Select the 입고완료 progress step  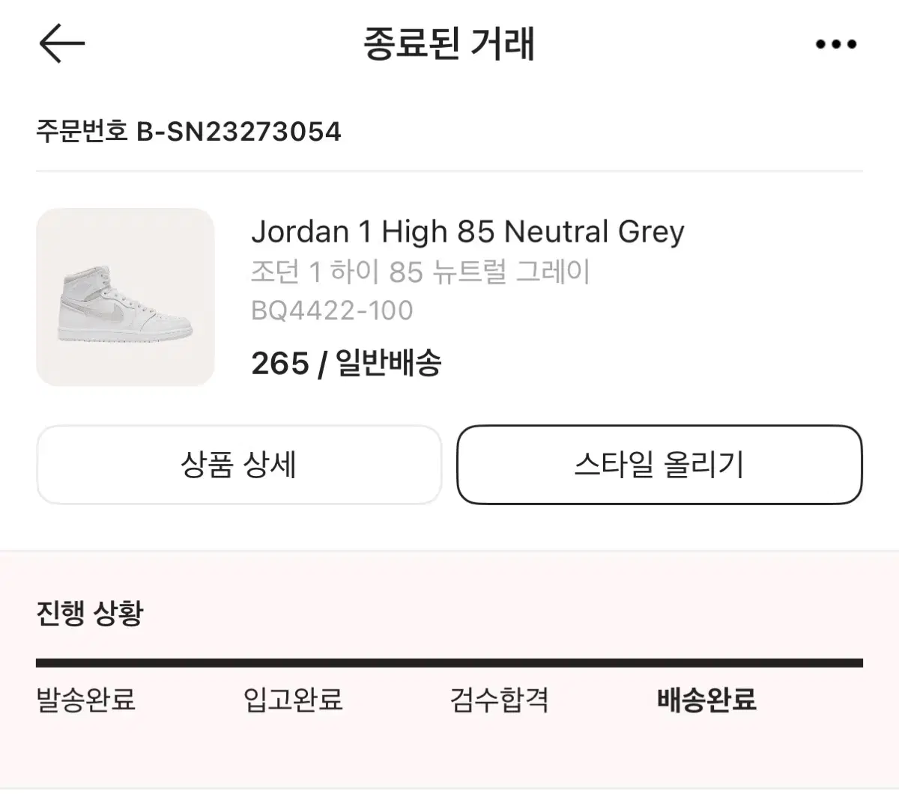pyautogui.click(x=293, y=700)
